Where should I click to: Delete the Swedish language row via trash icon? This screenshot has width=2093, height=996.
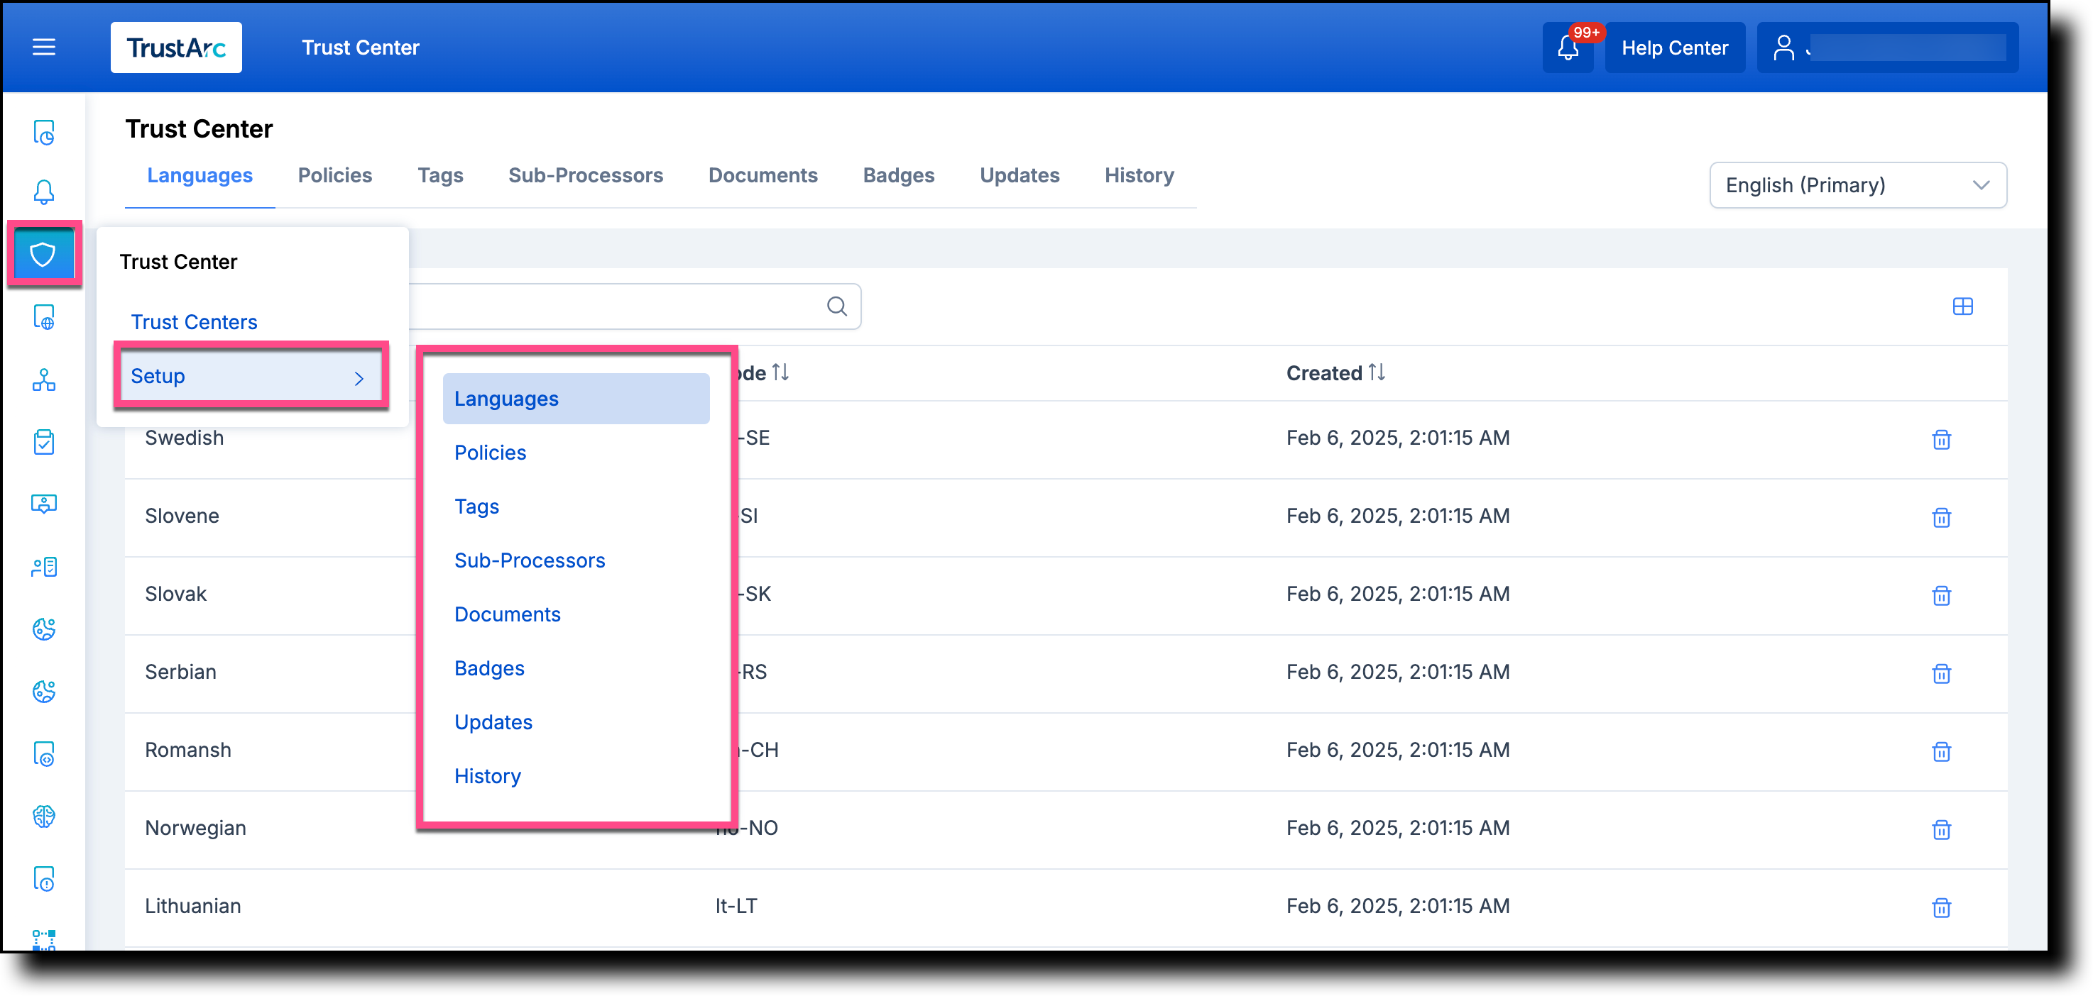pos(1941,439)
